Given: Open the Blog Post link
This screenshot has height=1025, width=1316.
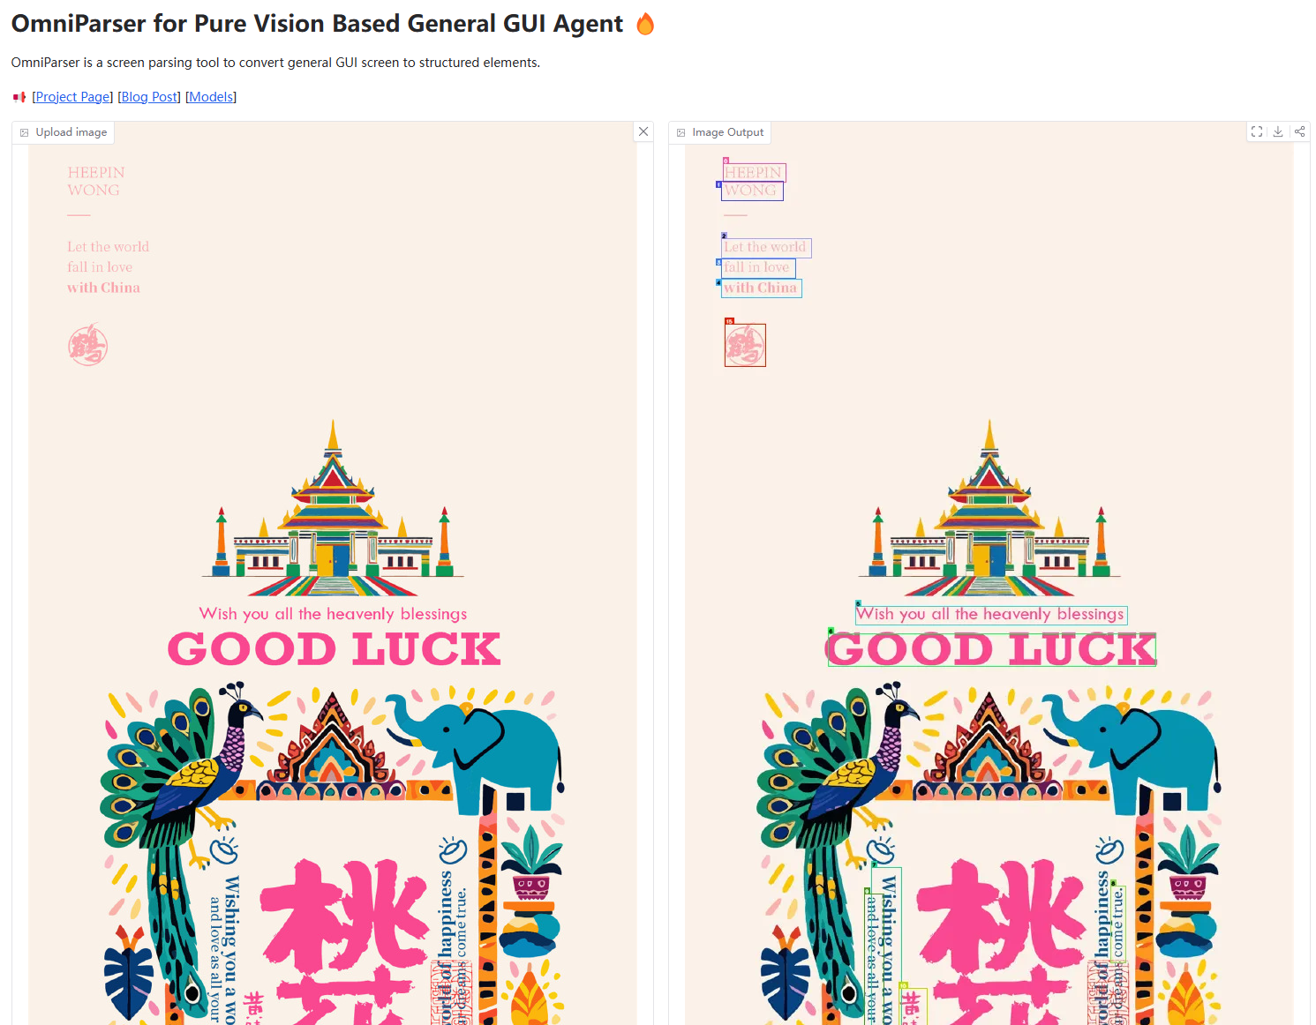Looking at the screenshot, I should point(149,97).
